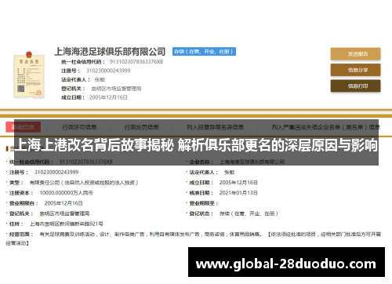Click the 经营范围 description text
The width and height of the screenshot is (392, 284).
tap(194, 238)
